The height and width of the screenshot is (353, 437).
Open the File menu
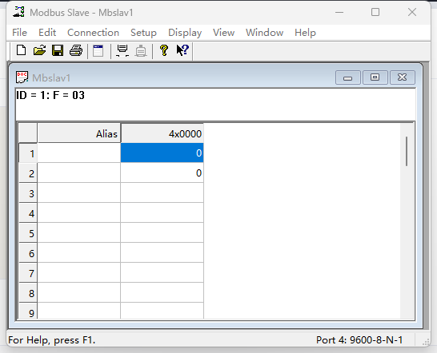click(19, 33)
